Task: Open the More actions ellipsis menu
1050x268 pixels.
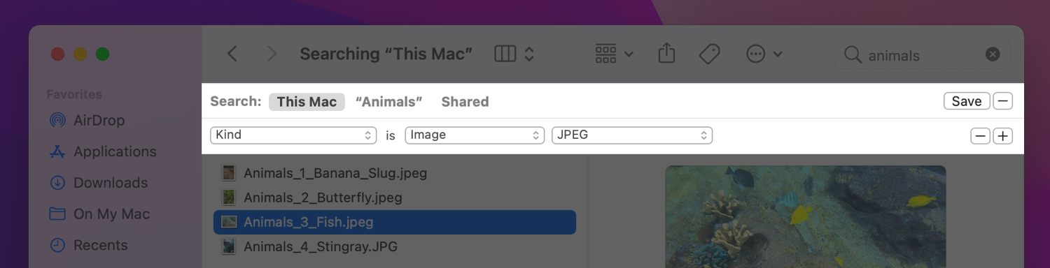Action: 764,54
